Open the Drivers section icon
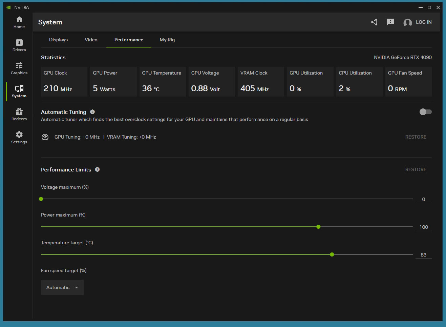The image size is (446, 327). click(x=19, y=42)
